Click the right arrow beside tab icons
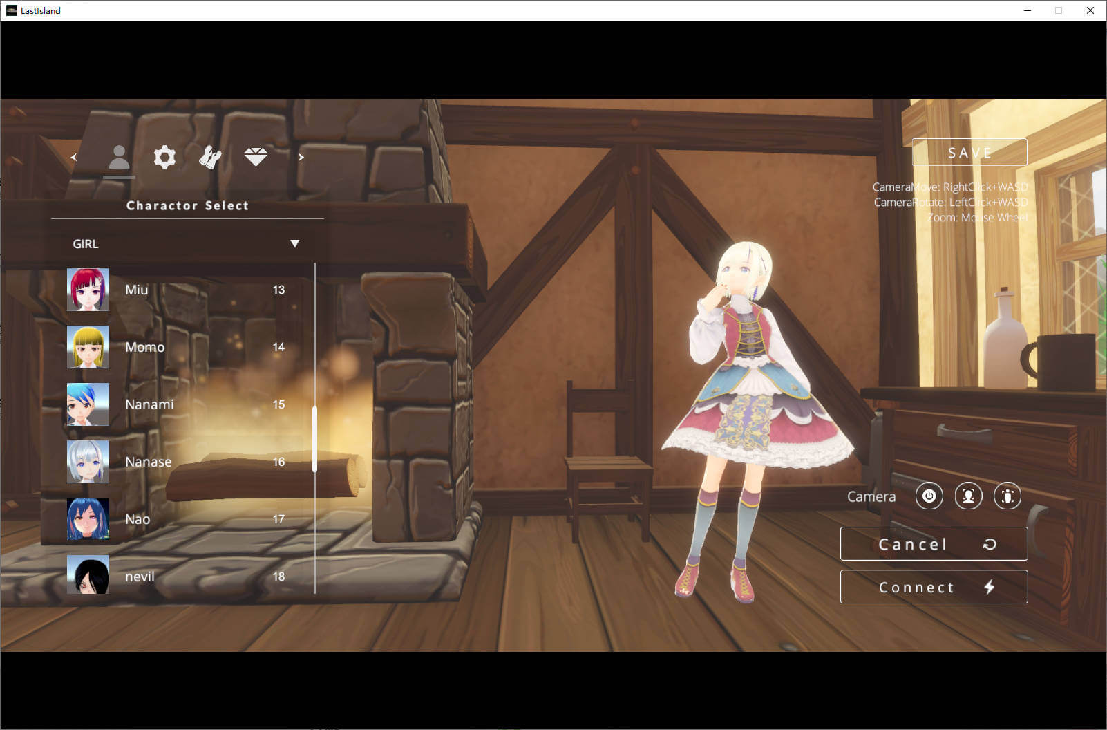Screen dimensions: 1107x730 (x=301, y=158)
